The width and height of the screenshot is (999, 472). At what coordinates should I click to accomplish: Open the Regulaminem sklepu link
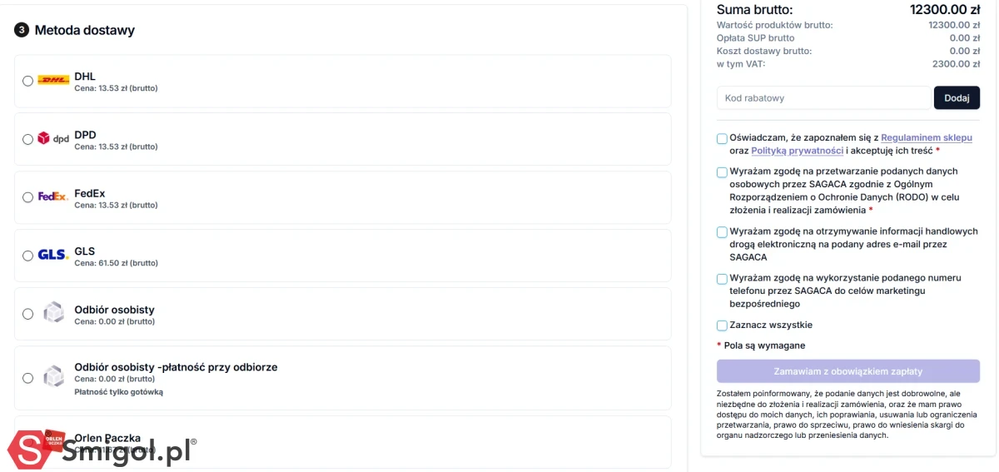[x=926, y=138]
